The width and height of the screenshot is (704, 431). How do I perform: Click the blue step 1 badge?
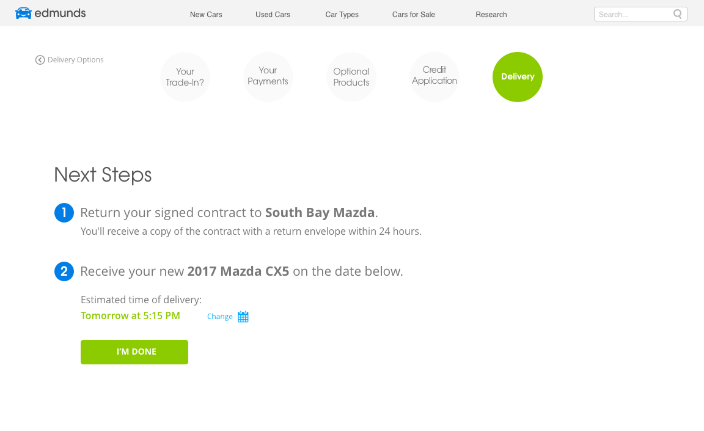click(64, 213)
